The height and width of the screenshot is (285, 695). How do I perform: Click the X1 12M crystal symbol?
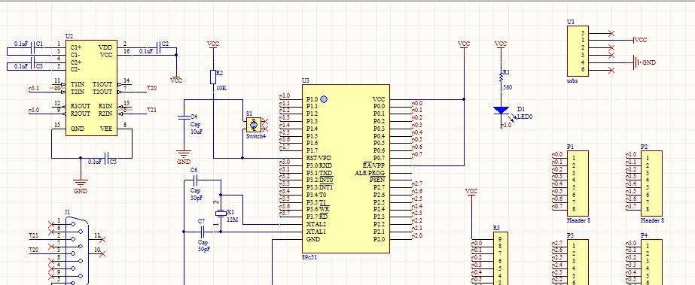[x=221, y=214]
